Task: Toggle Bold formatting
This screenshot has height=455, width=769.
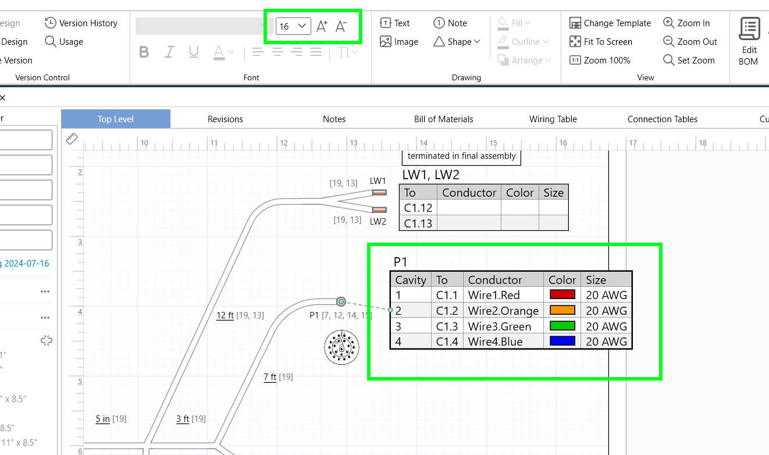Action: pyautogui.click(x=144, y=52)
